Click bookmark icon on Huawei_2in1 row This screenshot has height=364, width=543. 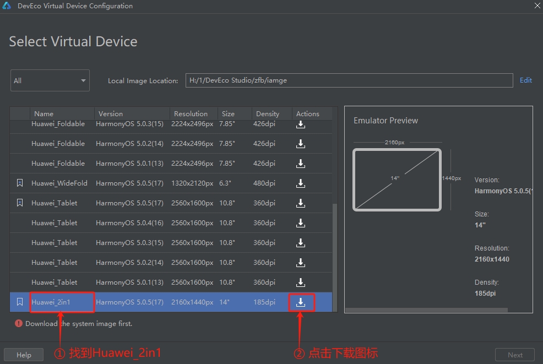click(x=20, y=302)
